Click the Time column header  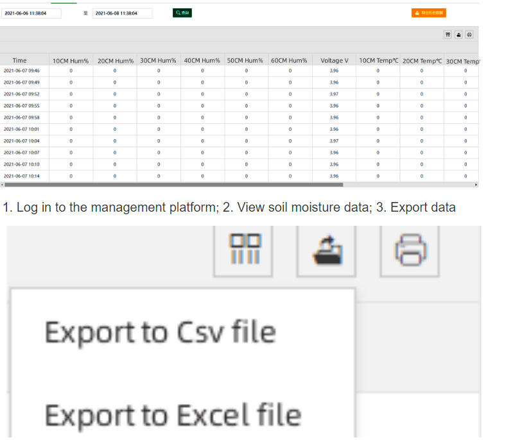(20, 60)
